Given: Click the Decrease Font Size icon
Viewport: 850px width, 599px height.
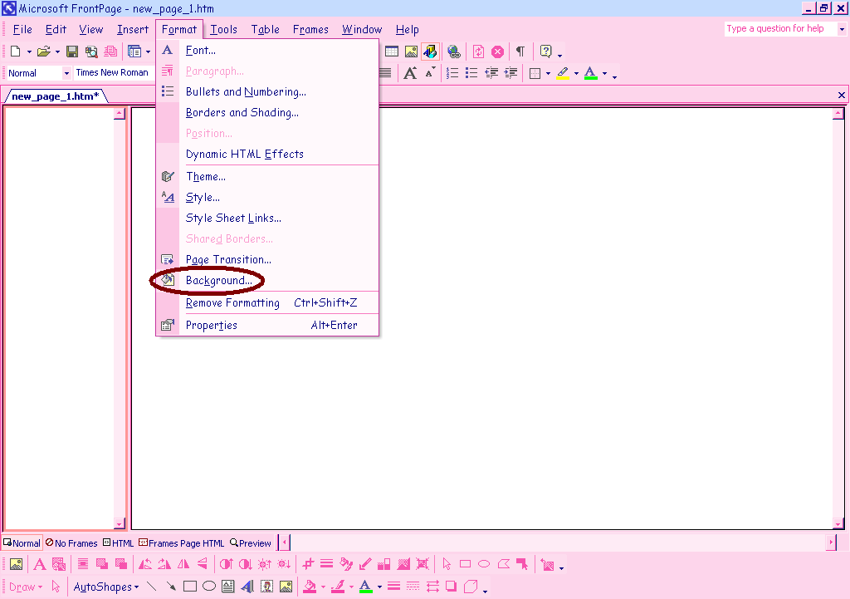Looking at the screenshot, I should tap(429, 73).
